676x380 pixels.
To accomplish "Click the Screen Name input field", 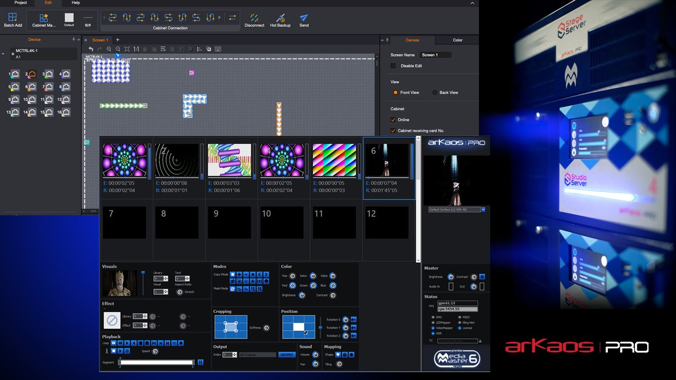I will pos(436,55).
